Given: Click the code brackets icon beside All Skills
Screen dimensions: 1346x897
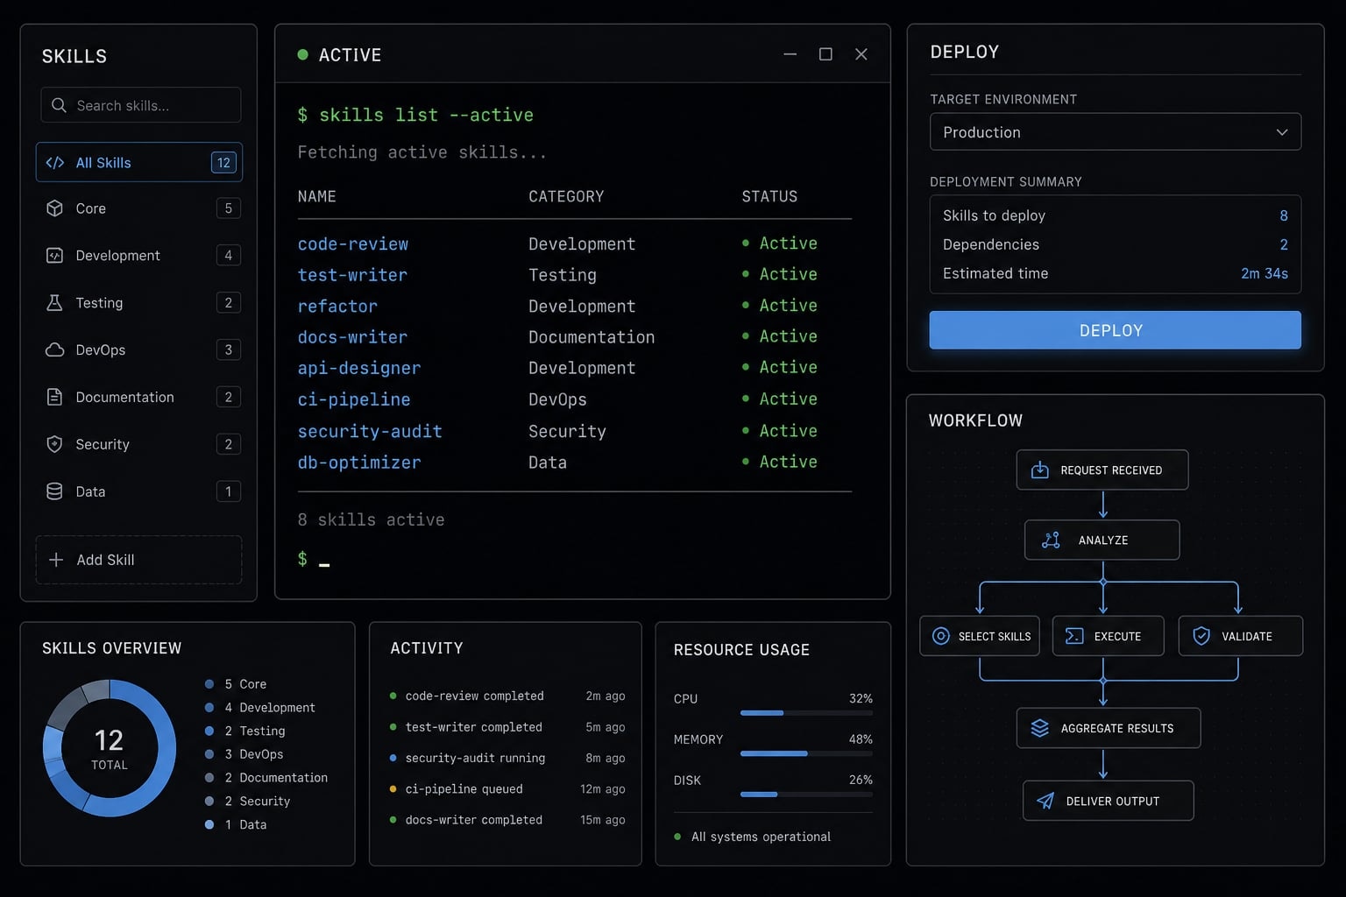Looking at the screenshot, I should 54,163.
